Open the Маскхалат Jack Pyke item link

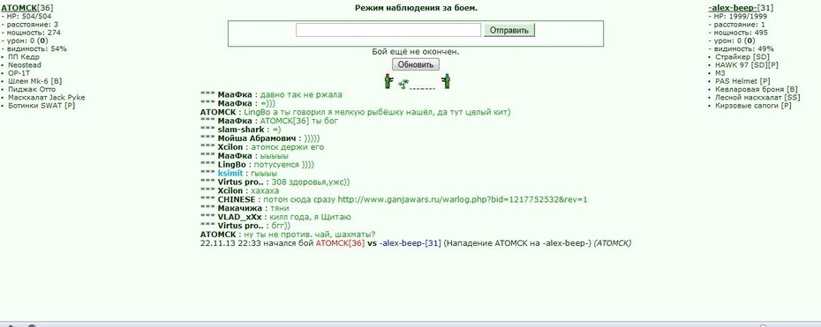click(x=46, y=97)
